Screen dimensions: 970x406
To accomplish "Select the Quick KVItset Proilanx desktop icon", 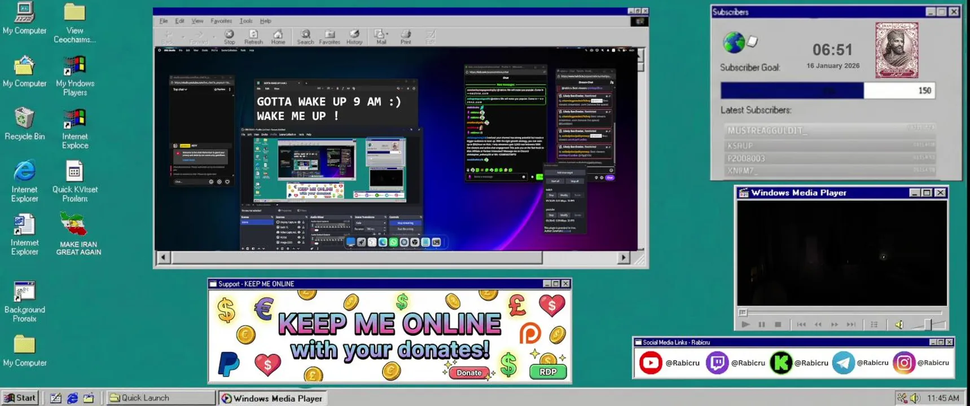I will click(75, 182).
